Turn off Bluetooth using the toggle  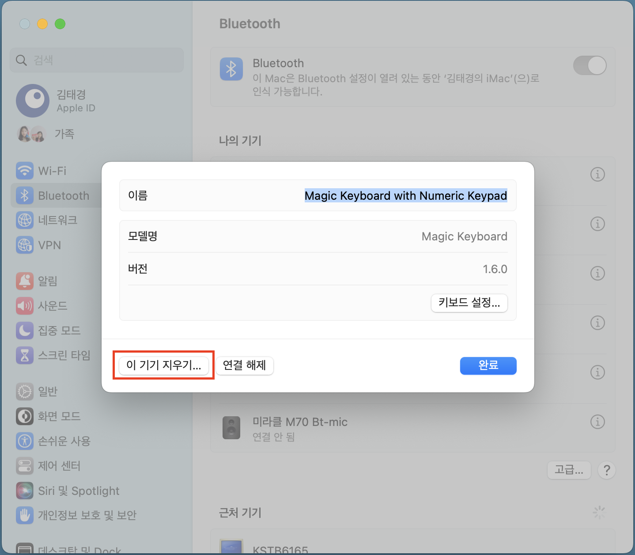click(x=590, y=65)
